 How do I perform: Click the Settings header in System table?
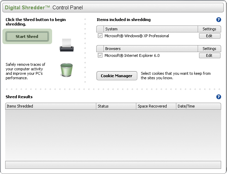[209, 29]
